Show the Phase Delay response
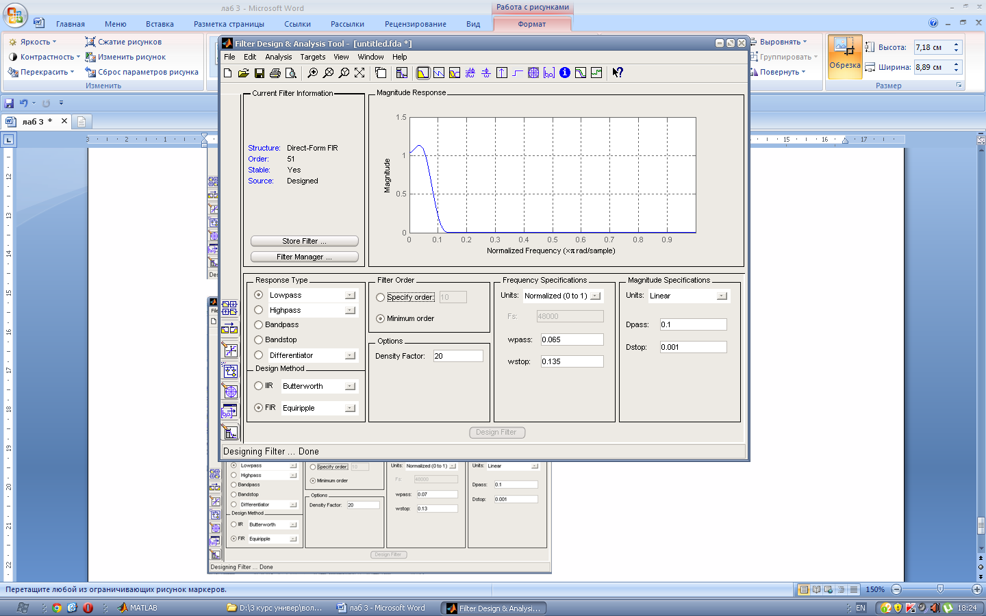 pyautogui.click(x=486, y=73)
